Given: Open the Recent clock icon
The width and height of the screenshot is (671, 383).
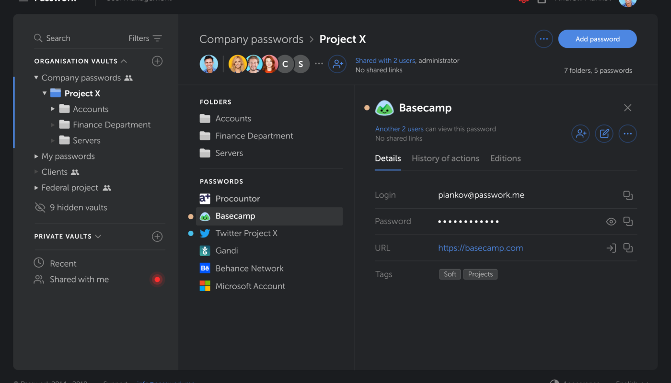Looking at the screenshot, I should pos(39,263).
